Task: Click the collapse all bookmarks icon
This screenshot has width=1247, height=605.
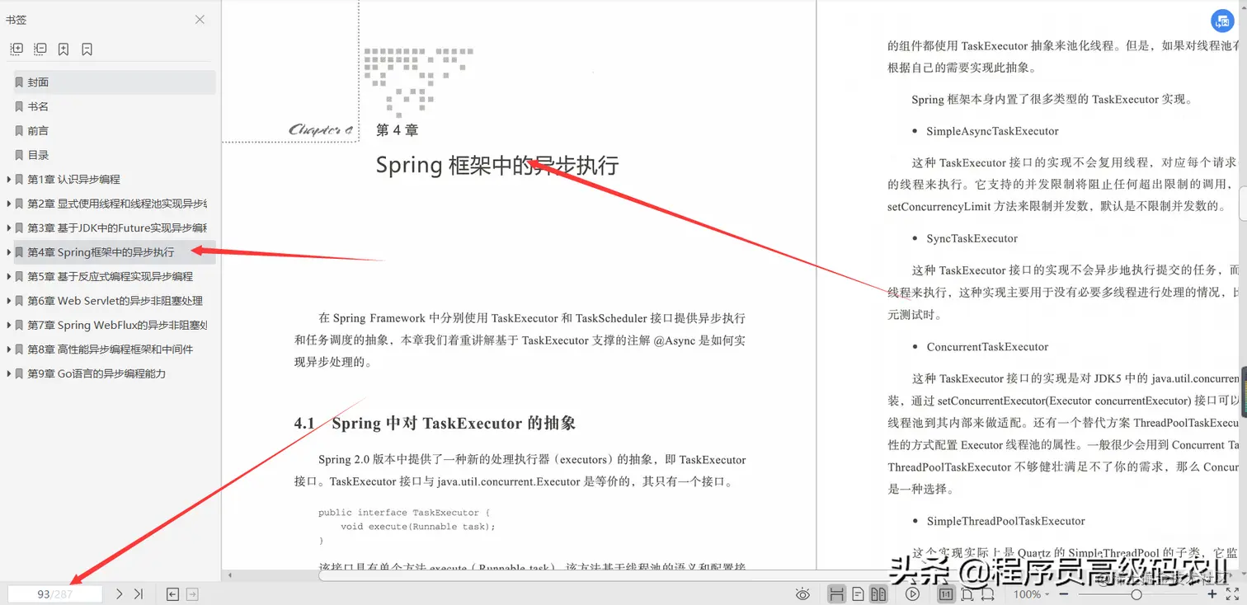Action: click(x=40, y=49)
